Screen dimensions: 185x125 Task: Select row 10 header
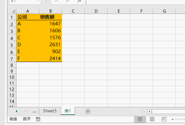point(12,77)
